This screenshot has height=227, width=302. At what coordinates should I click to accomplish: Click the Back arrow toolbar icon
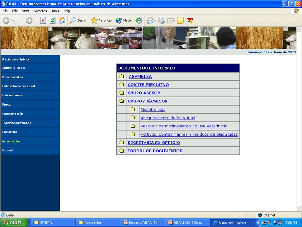[x=6, y=20]
